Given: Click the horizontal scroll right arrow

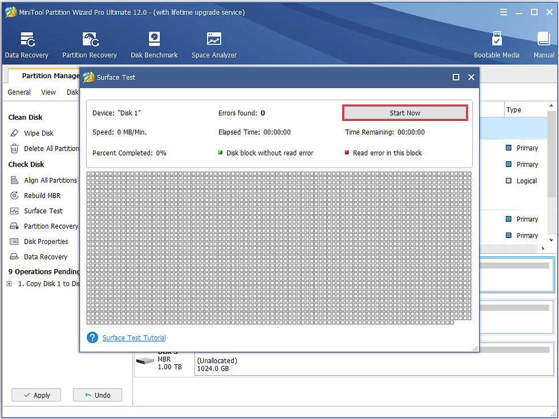Looking at the screenshot, I should click(543, 249).
